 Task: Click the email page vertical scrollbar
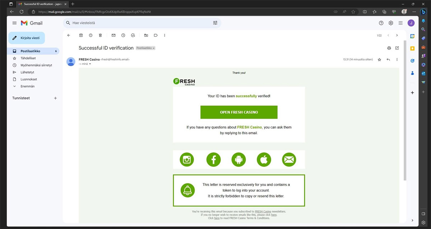405,110
